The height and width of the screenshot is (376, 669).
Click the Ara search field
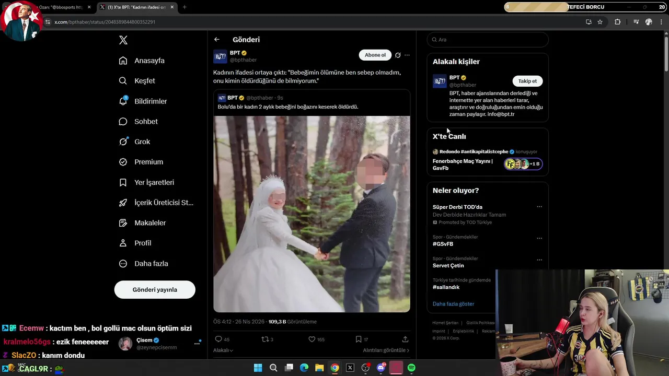coord(488,40)
